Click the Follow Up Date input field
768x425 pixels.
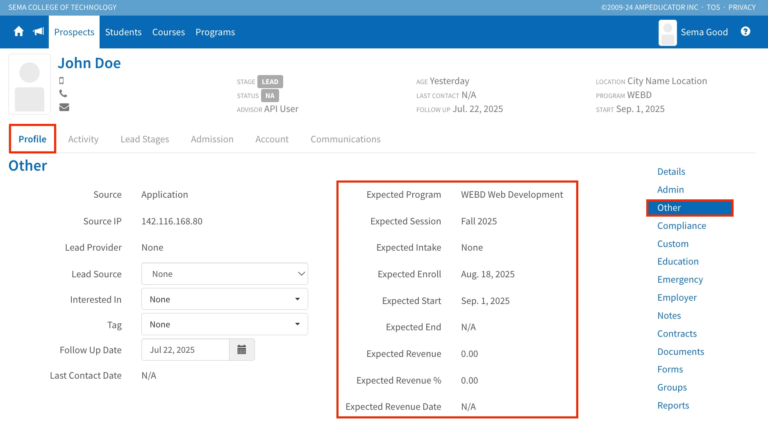(x=185, y=350)
